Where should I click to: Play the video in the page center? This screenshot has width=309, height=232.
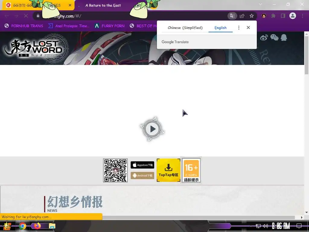point(152,129)
